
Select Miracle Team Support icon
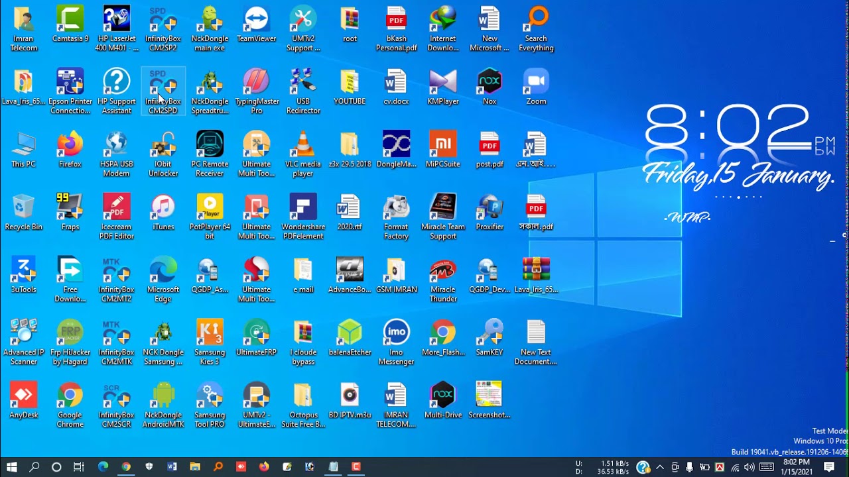(443, 217)
